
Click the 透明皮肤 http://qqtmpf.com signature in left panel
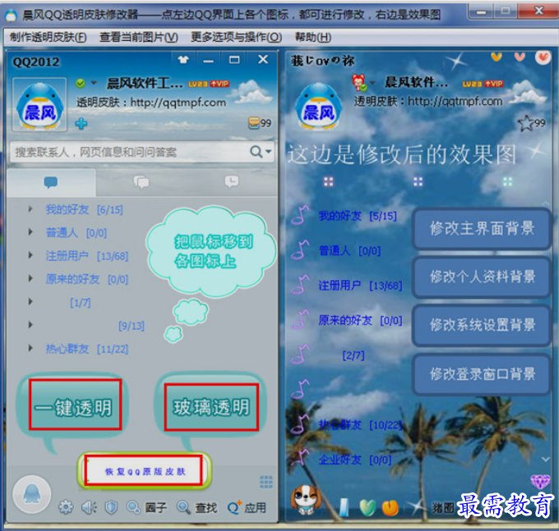pos(151,103)
